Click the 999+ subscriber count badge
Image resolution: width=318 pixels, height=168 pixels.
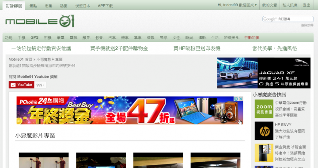pos(40,85)
